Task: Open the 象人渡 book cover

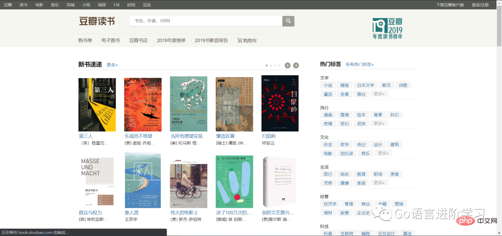Action: click(x=143, y=180)
